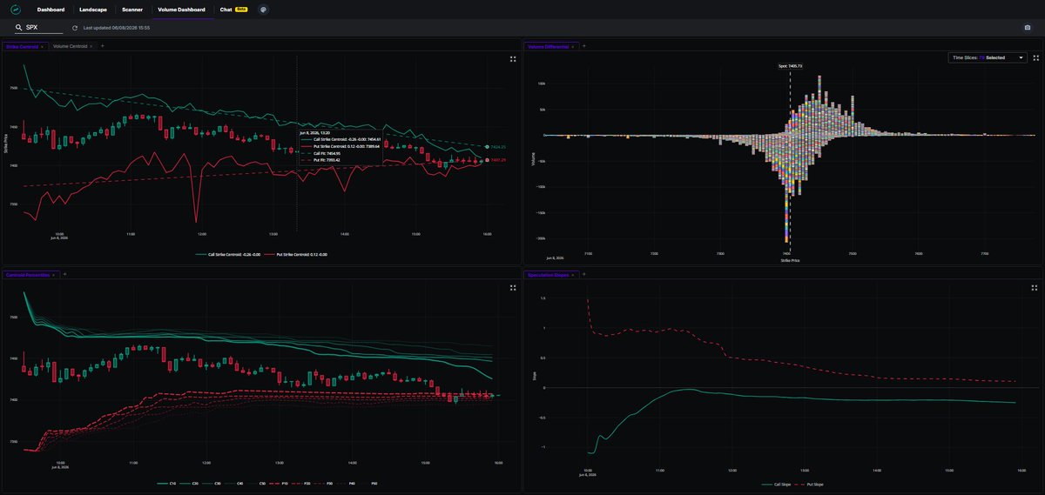Open the Chat Beta page
Image resolution: width=1045 pixels, height=495 pixels.
coord(226,10)
